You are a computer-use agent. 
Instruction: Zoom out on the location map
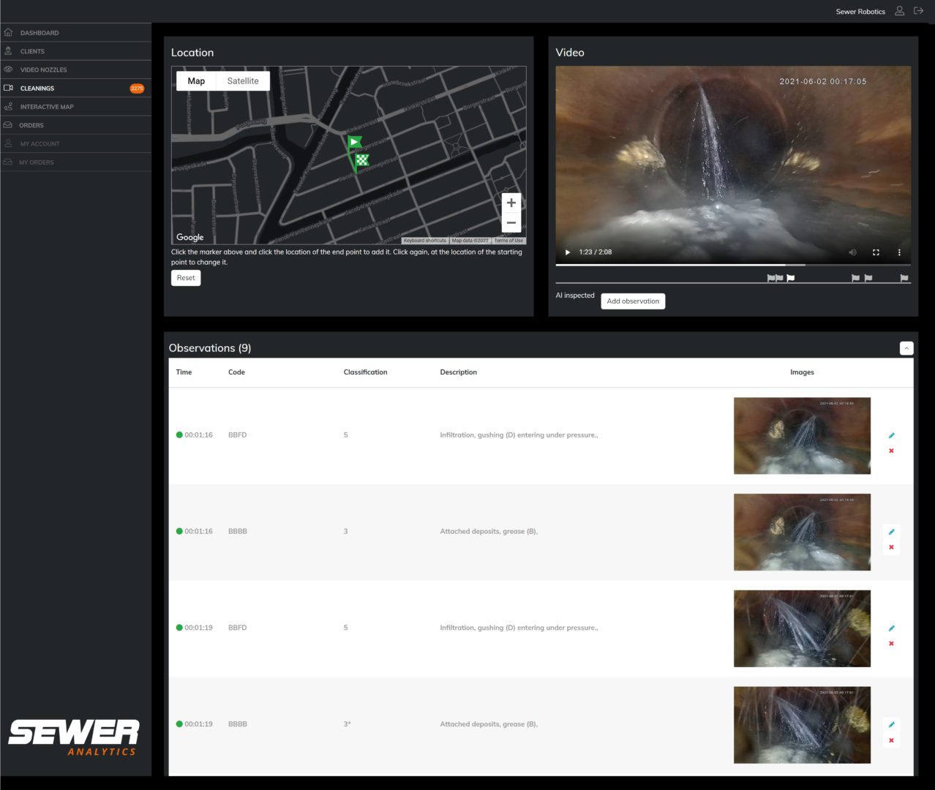[x=511, y=222]
